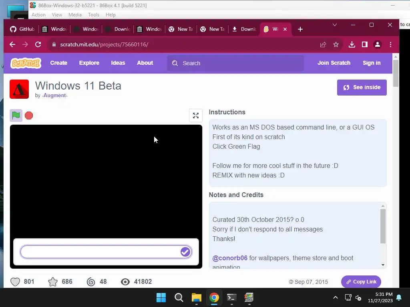
Task: Open the Chrome three-dot menu
Action: [390, 44]
